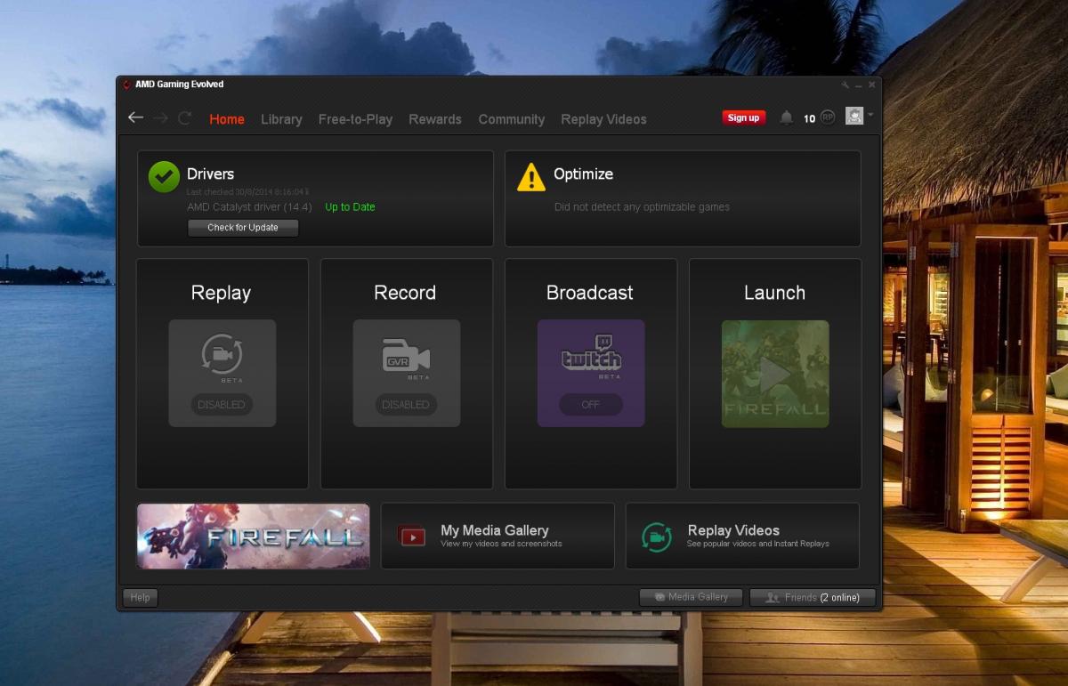Click the green Drivers checkmark icon
The height and width of the screenshot is (686, 1068).
click(164, 176)
